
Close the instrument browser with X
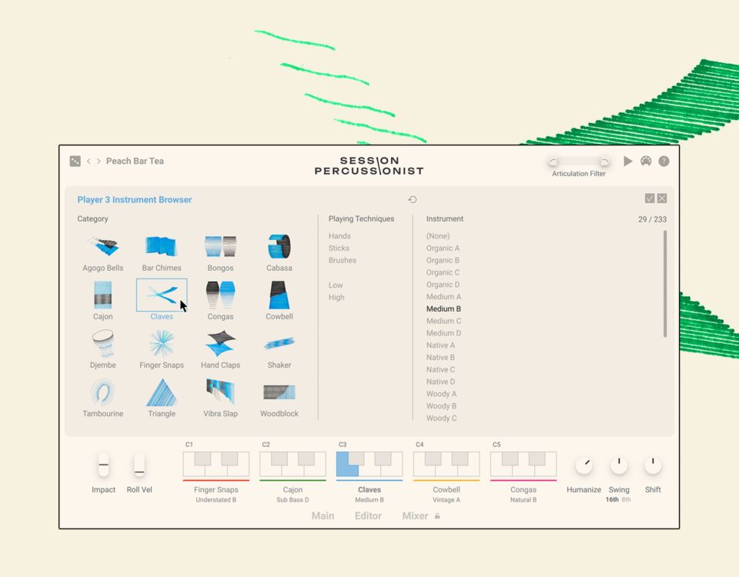point(662,198)
